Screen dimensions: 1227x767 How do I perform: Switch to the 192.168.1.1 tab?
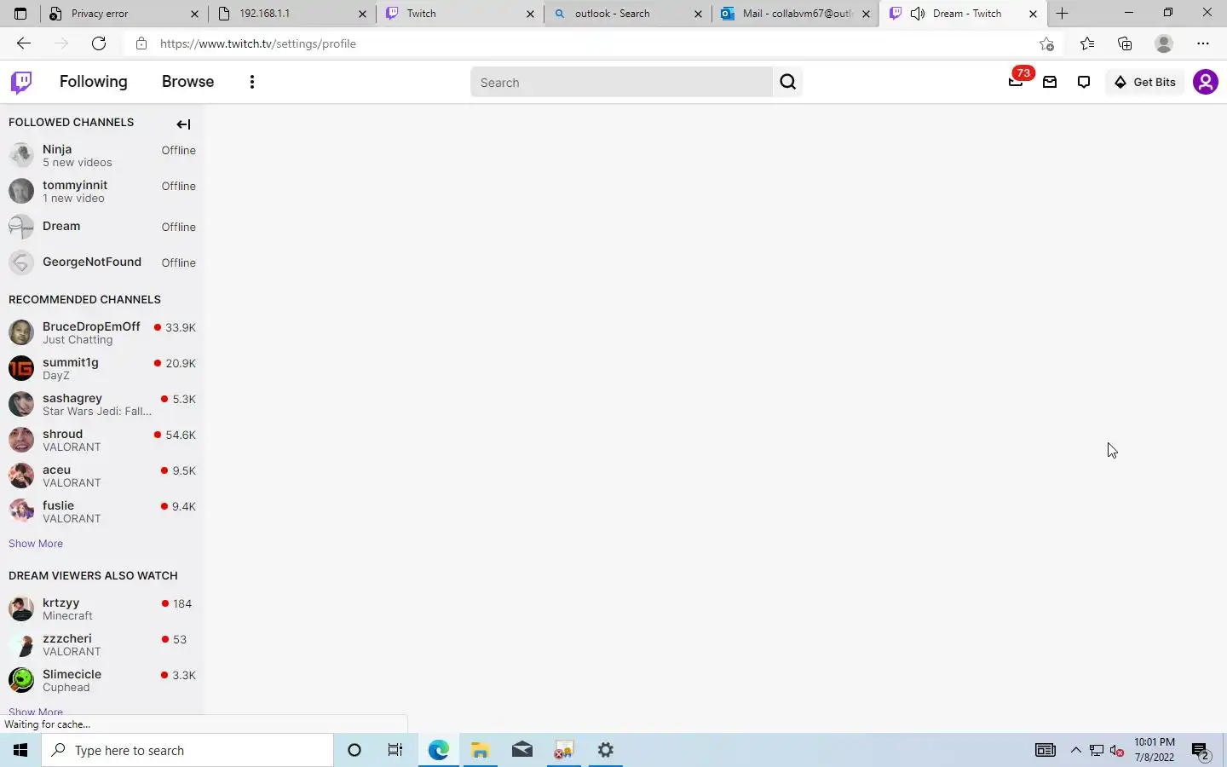pyautogui.click(x=292, y=14)
